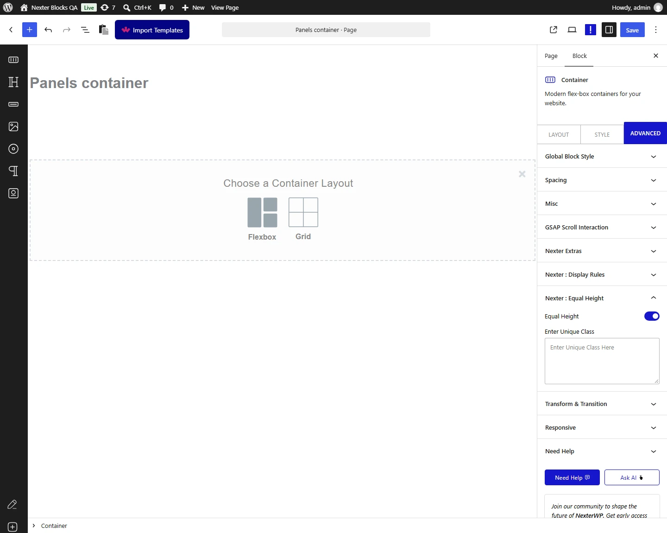Expand Nexter : Display Rules section
The height and width of the screenshot is (533, 667).
(602, 274)
